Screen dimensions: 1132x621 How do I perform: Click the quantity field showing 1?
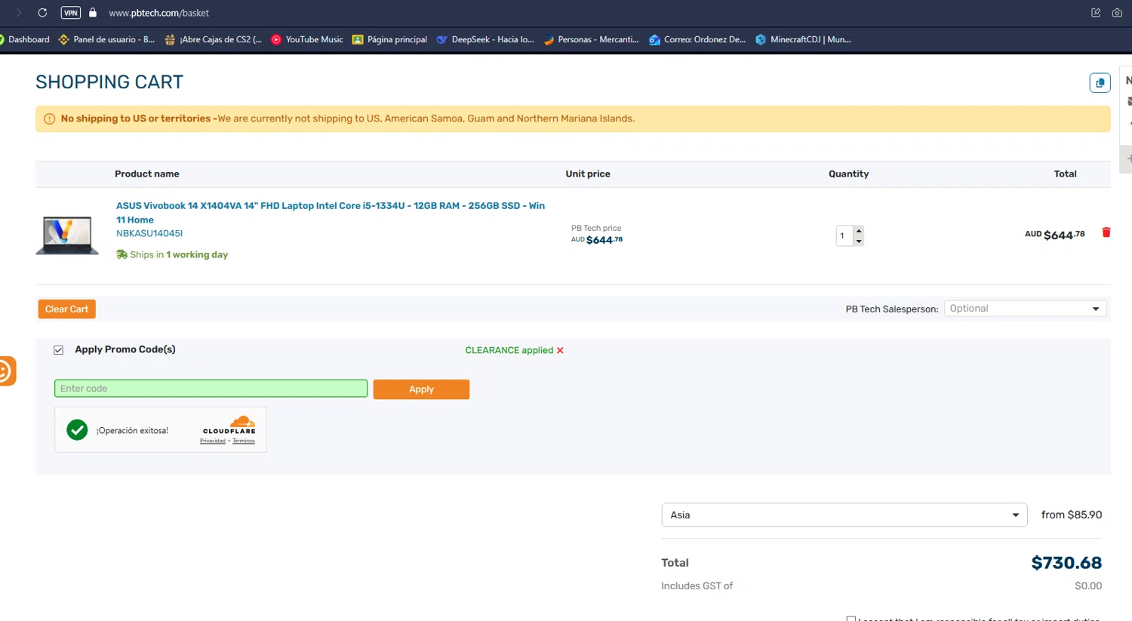[x=844, y=235]
